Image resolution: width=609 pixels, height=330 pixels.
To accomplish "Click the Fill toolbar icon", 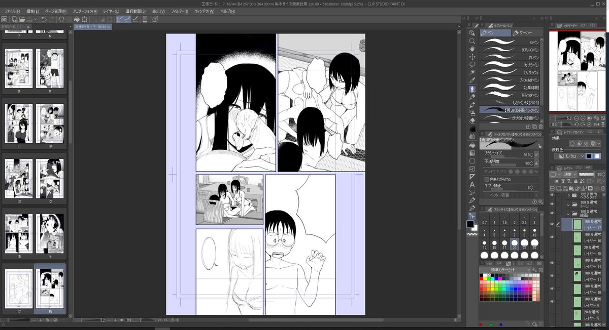I will tap(77, 19).
